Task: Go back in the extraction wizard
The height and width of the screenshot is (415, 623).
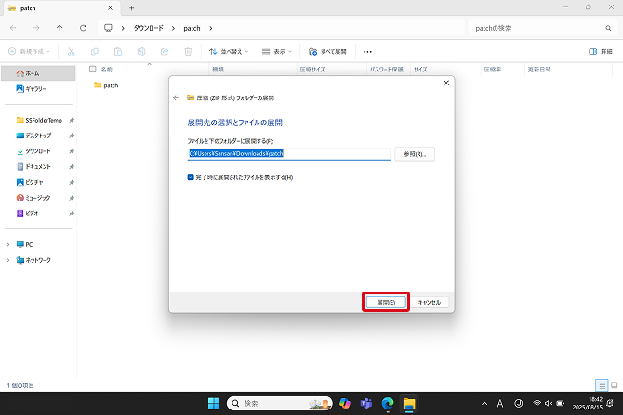Action: [176, 97]
